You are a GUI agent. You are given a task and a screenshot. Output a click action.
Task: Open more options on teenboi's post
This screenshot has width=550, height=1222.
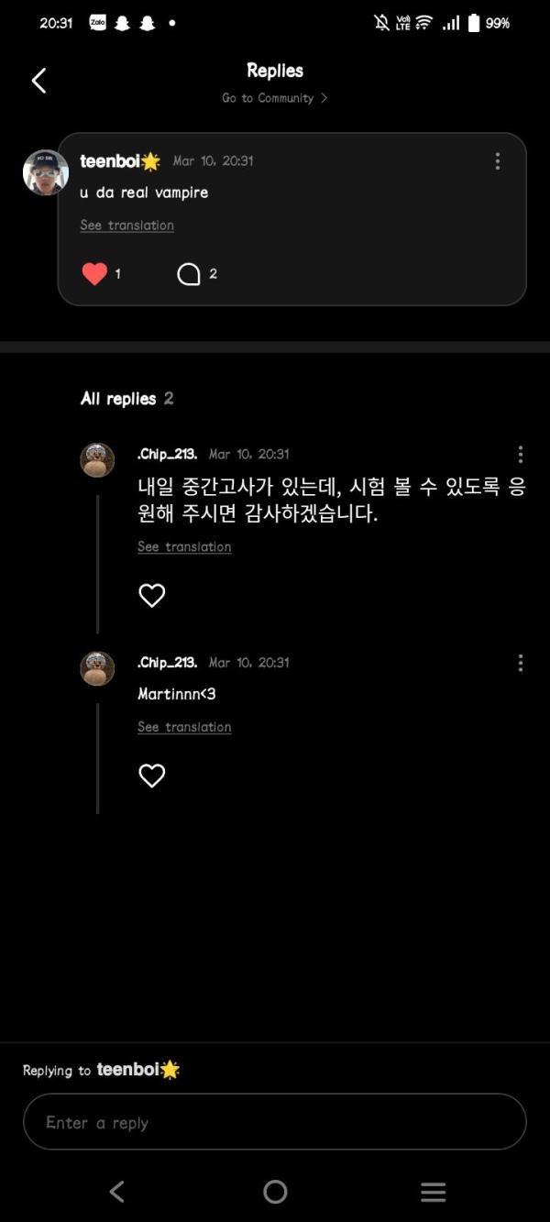(497, 161)
